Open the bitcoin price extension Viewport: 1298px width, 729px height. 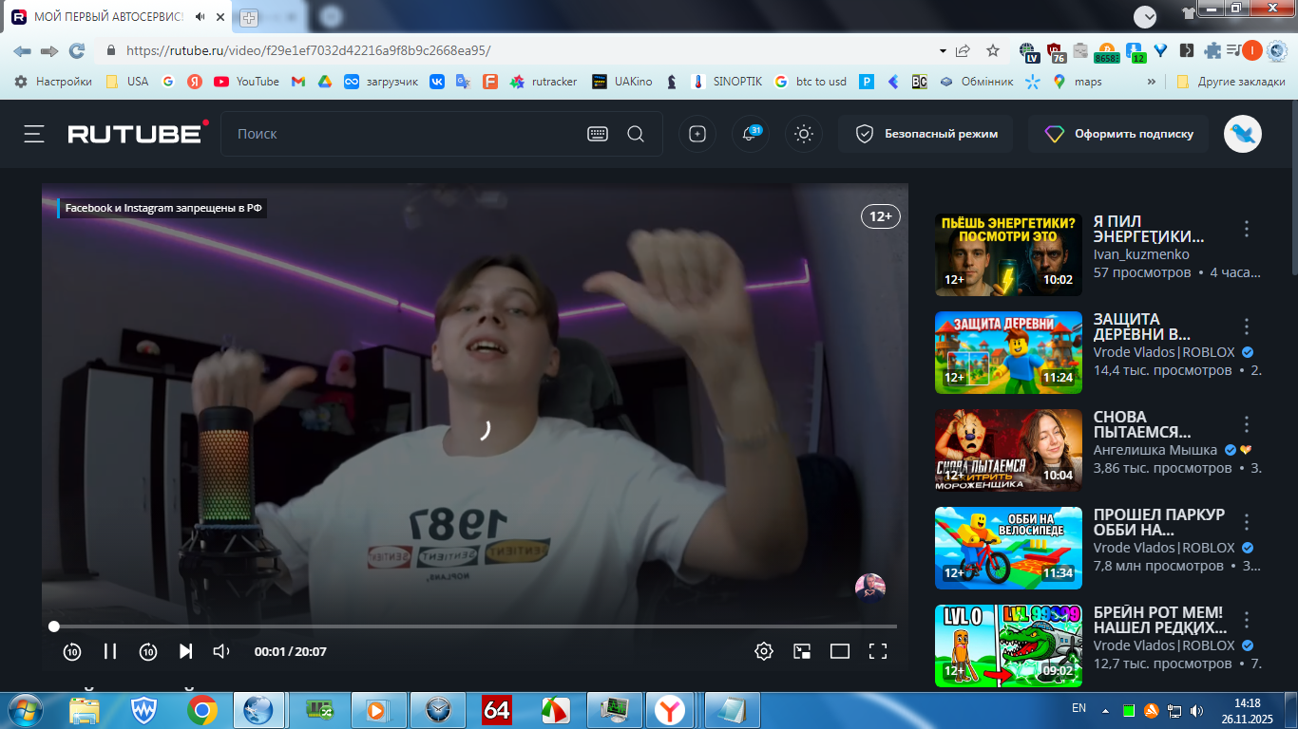[1107, 52]
